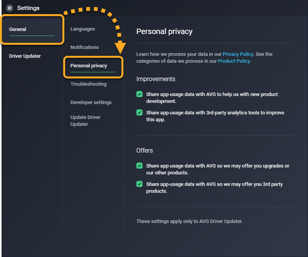Click the Settings window title text
The width and height of the screenshot is (308, 257).
(28, 8)
